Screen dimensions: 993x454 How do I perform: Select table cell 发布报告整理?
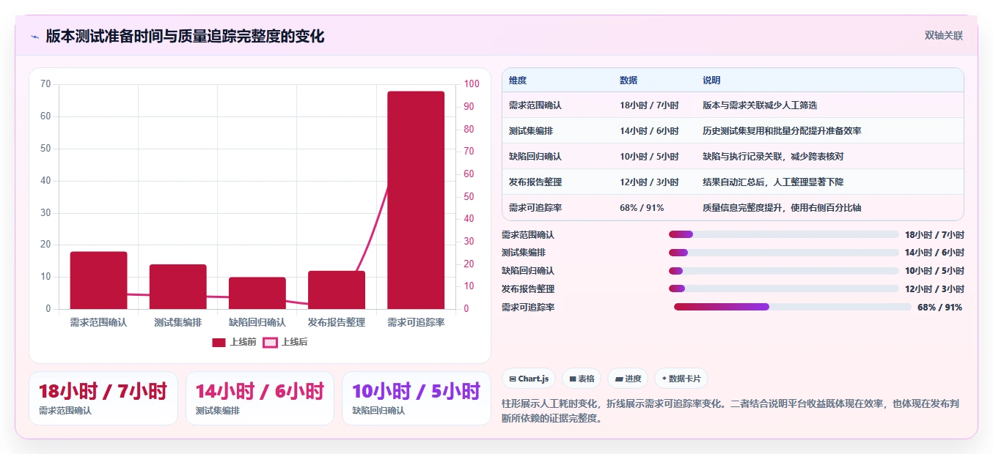click(535, 182)
